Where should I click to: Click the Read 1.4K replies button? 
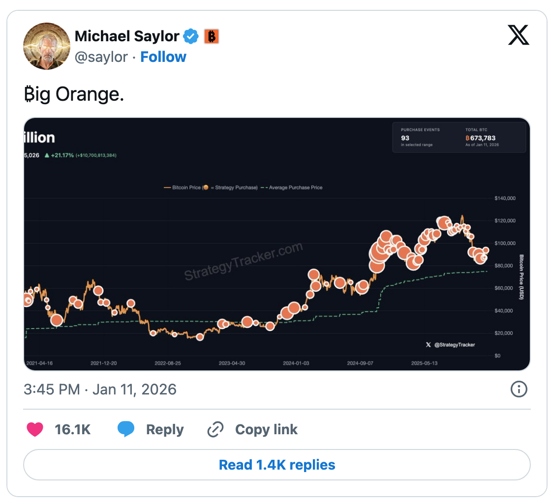276,465
